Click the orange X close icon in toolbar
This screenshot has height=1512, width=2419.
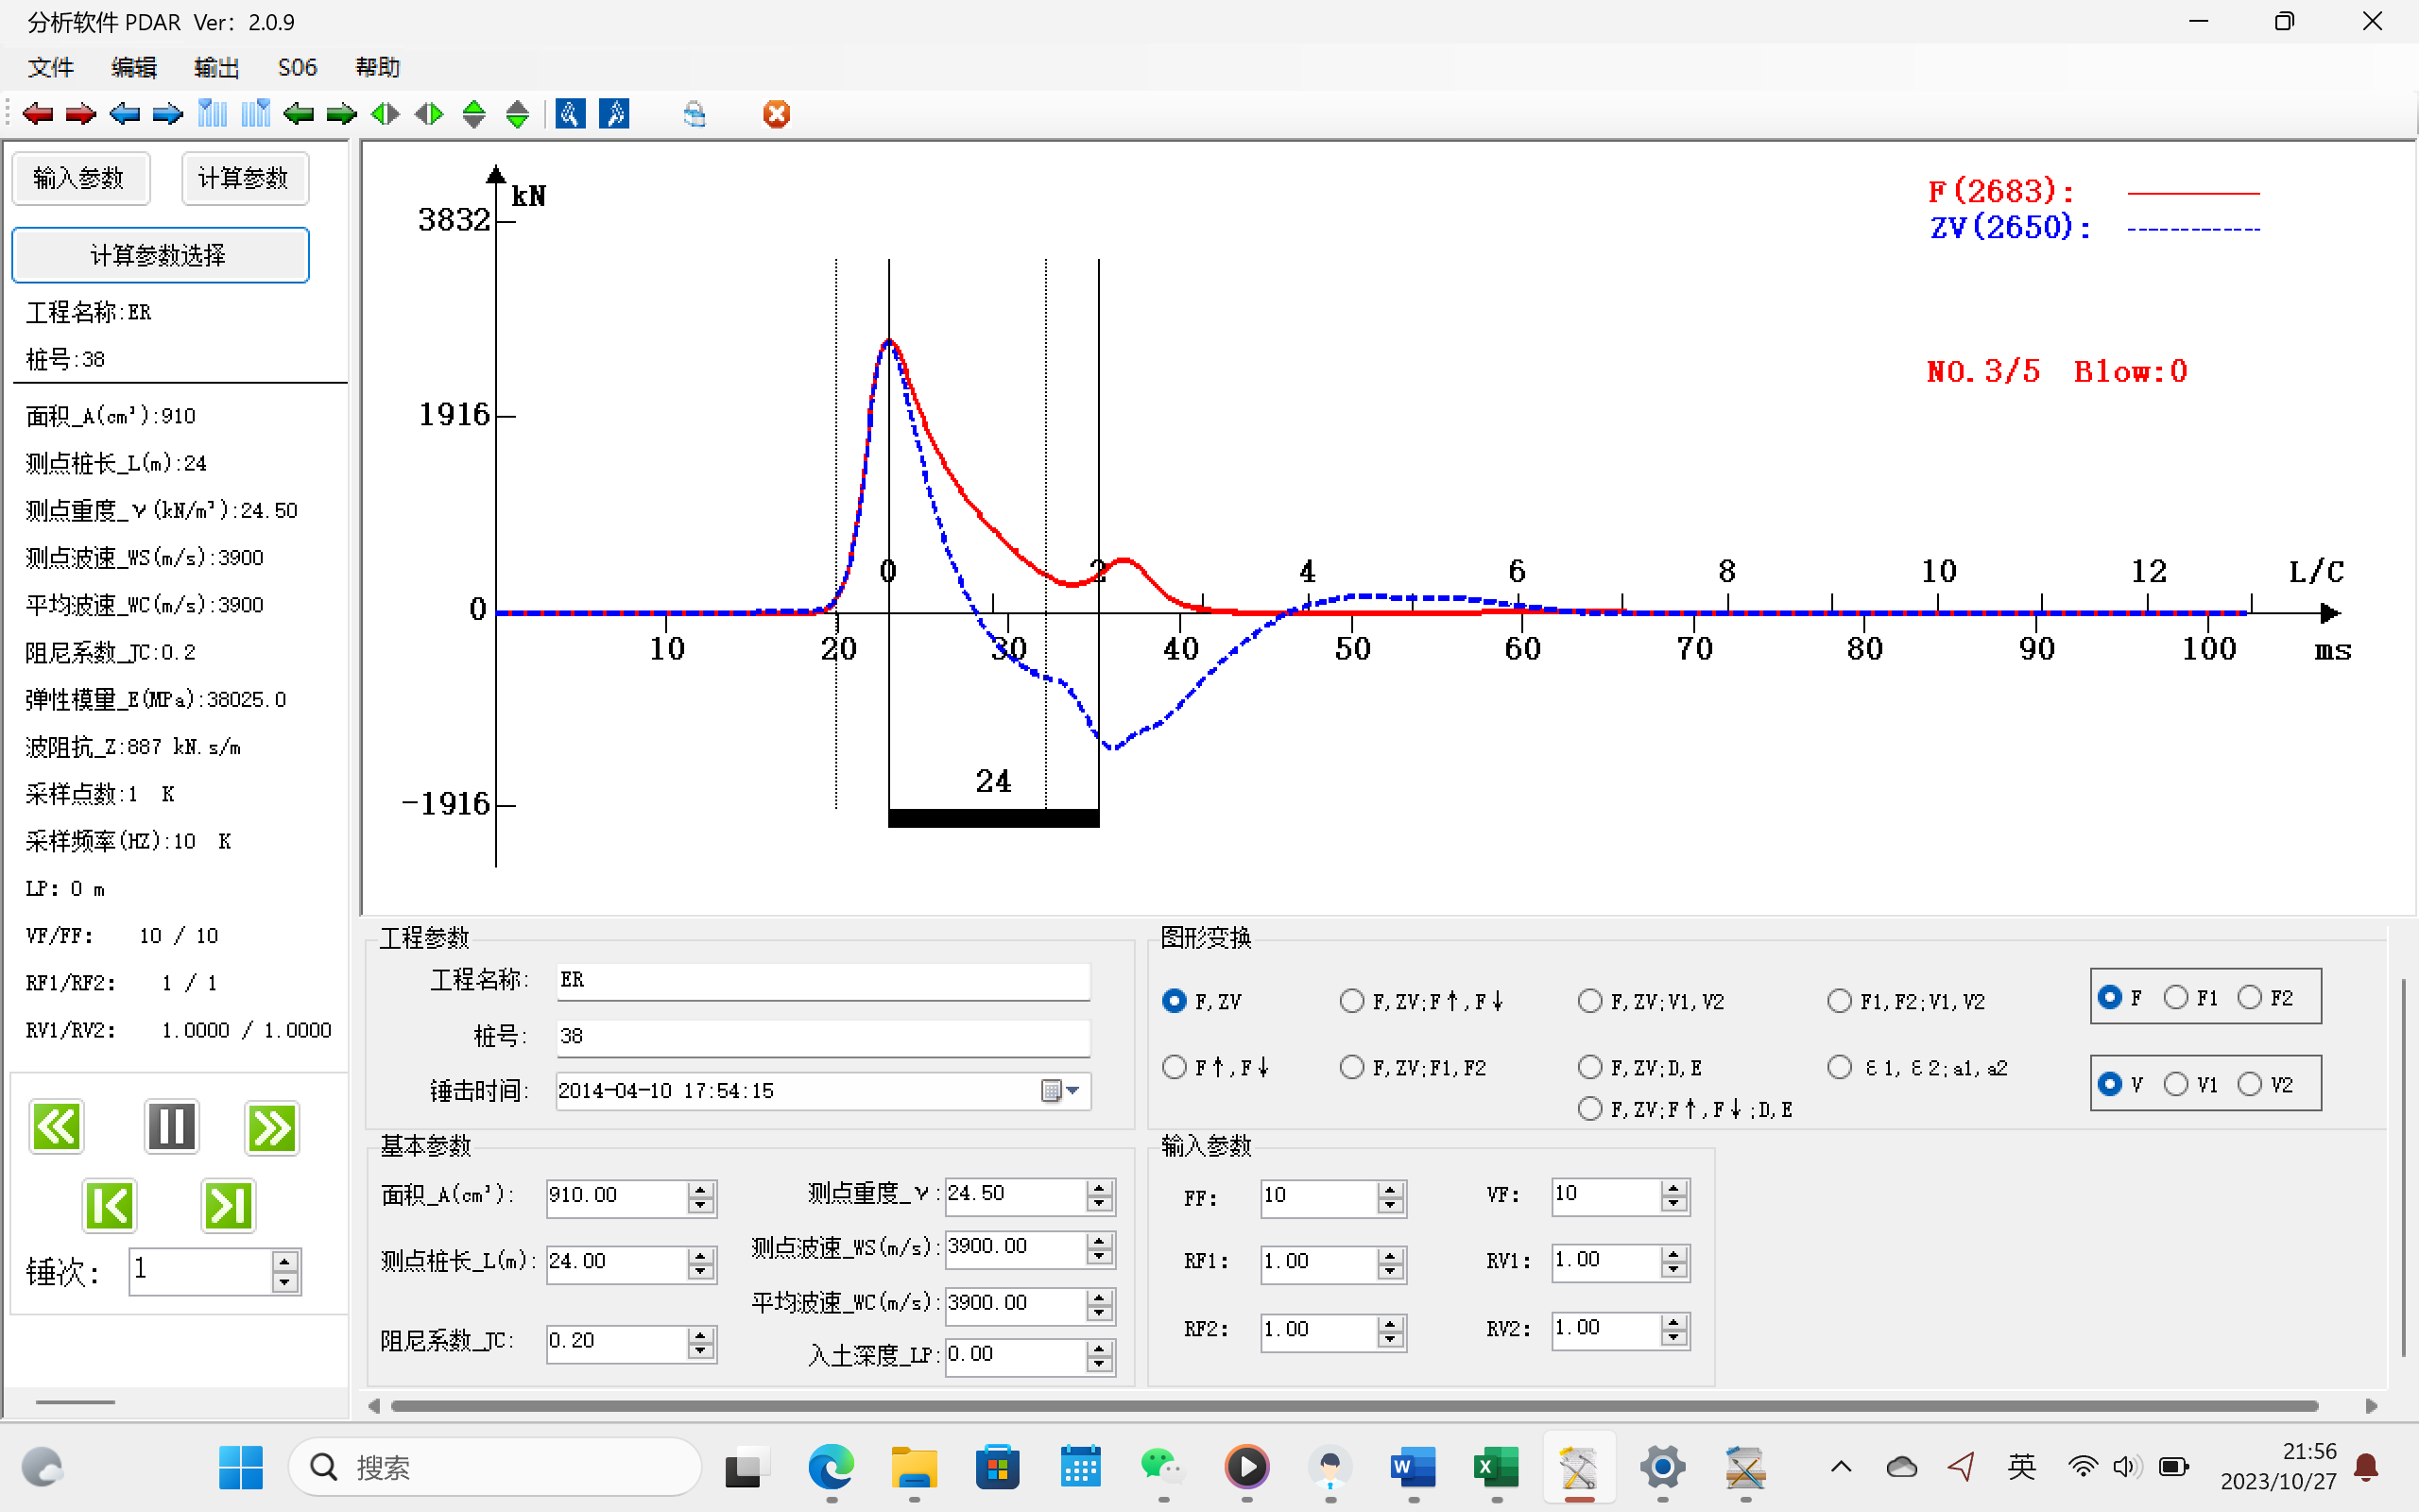tap(777, 114)
